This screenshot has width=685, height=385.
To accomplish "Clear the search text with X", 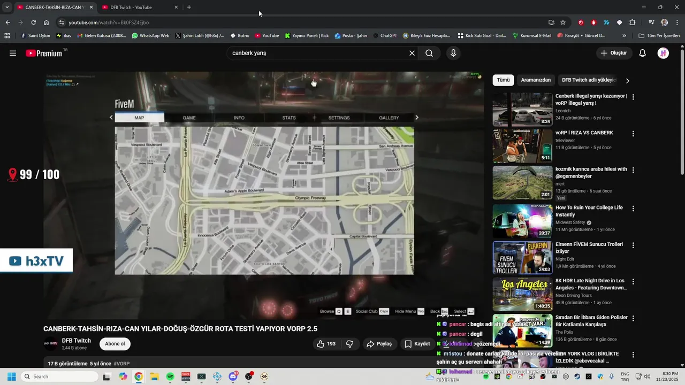I will coord(412,53).
